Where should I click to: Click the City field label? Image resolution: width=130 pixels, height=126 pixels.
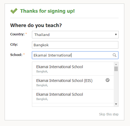14,45
